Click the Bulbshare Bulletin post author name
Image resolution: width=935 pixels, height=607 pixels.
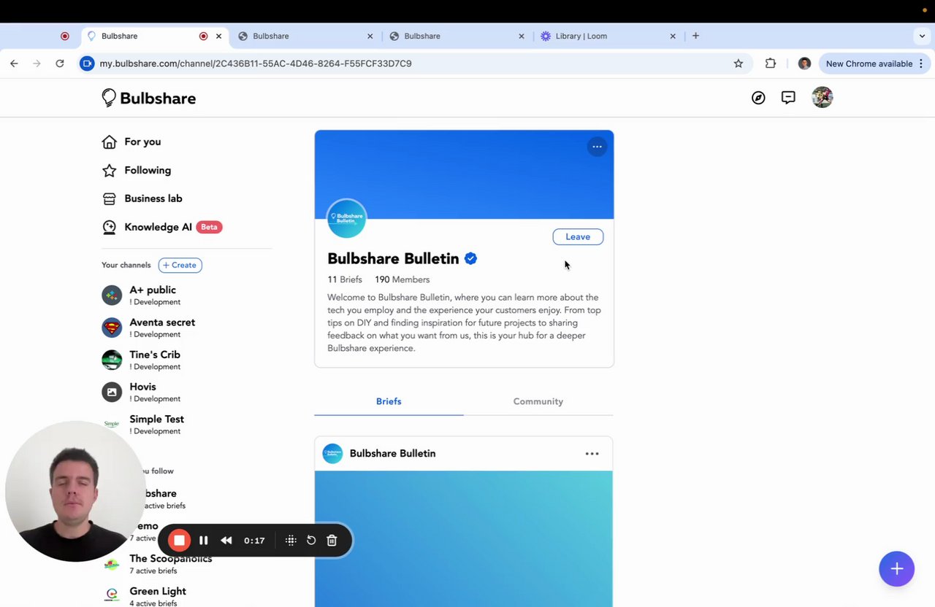coord(392,453)
